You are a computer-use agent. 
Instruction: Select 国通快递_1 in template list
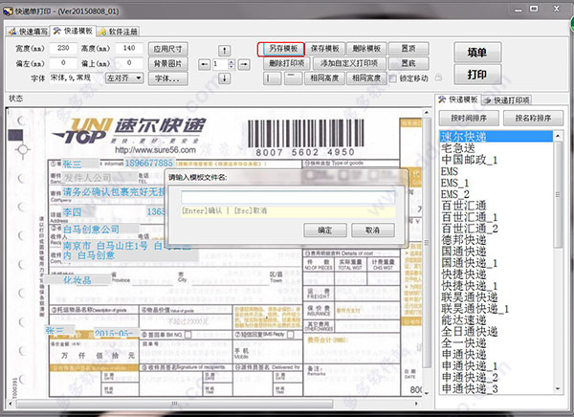coord(496,263)
